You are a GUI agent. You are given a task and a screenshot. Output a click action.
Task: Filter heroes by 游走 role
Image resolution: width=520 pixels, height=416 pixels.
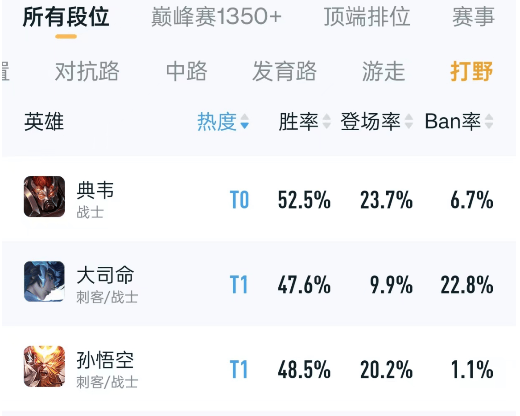pos(383,71)
